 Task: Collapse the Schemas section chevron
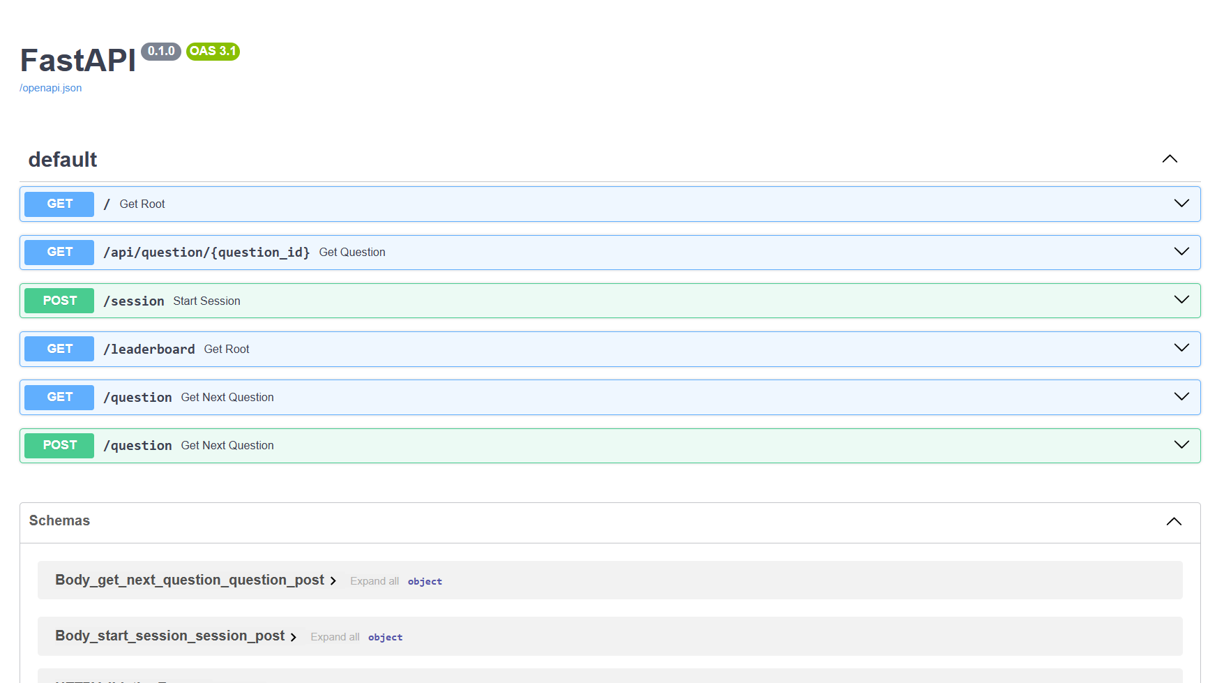(1174, 521)
